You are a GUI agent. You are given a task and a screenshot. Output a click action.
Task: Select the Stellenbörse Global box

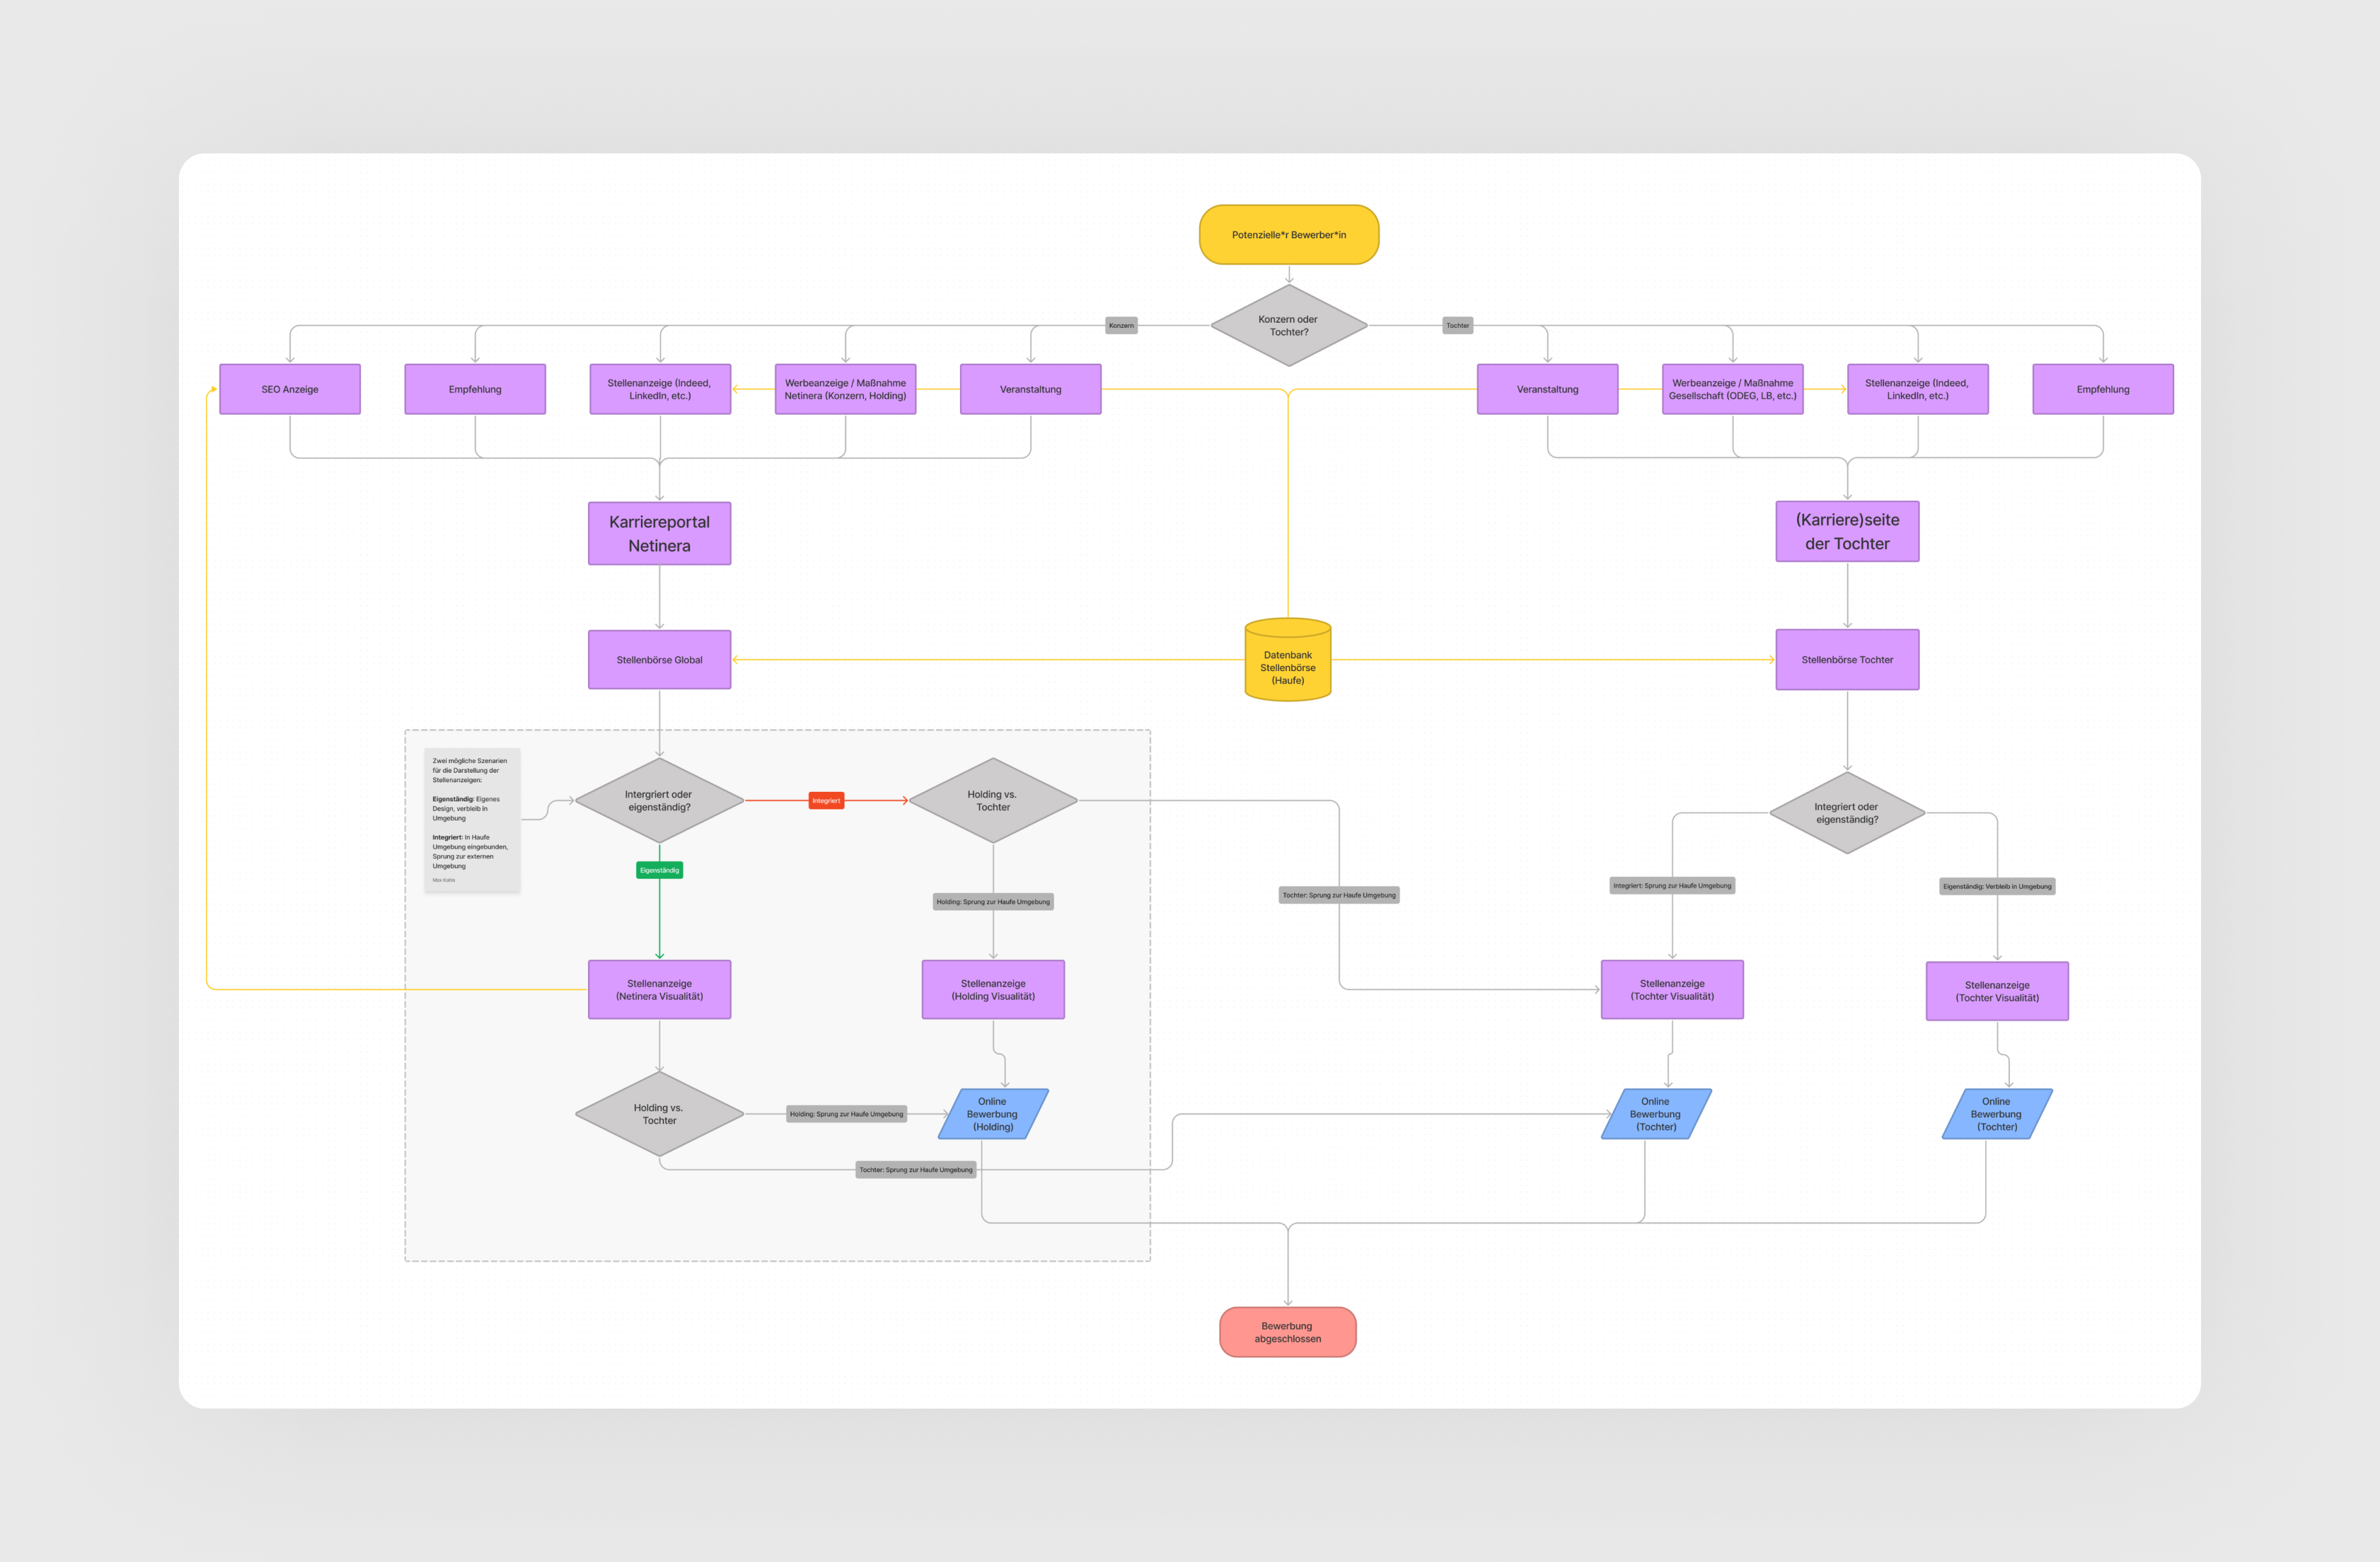coord(659,660)
